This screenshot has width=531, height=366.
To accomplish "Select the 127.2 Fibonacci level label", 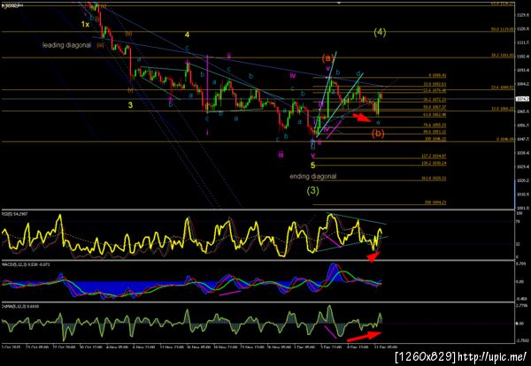I will pyautogui.click(x=434, y=156).
